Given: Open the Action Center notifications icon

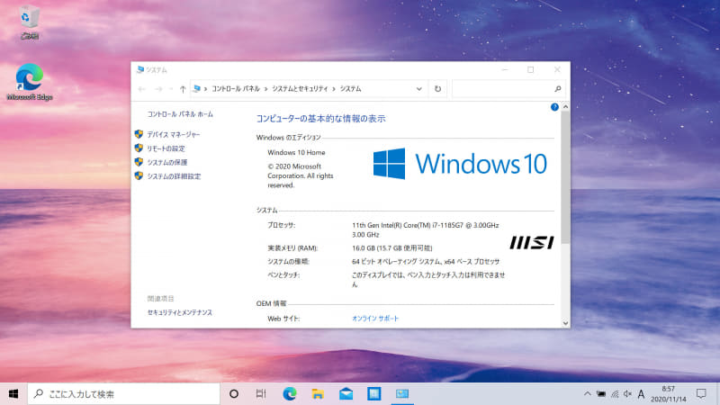Looking at the screenshot, I should click(701, 393).
